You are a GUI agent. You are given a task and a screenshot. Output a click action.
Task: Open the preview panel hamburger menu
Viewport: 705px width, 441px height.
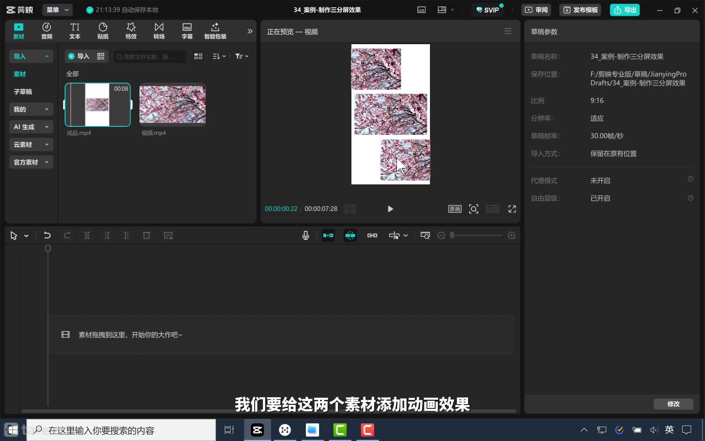(507, 31)
